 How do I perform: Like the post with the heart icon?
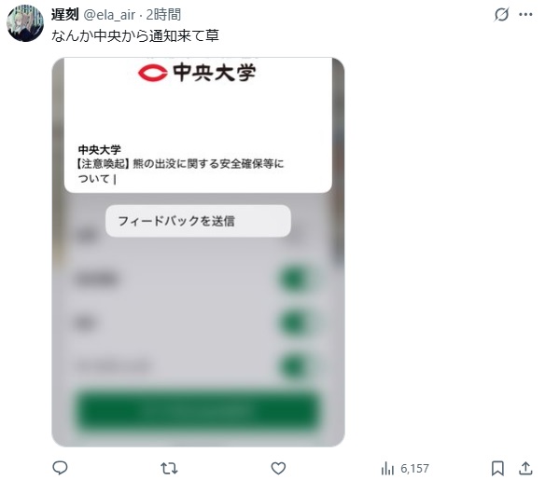pos(278,468)
